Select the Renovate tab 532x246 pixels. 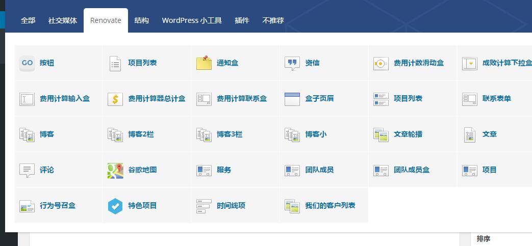[106, 20]
